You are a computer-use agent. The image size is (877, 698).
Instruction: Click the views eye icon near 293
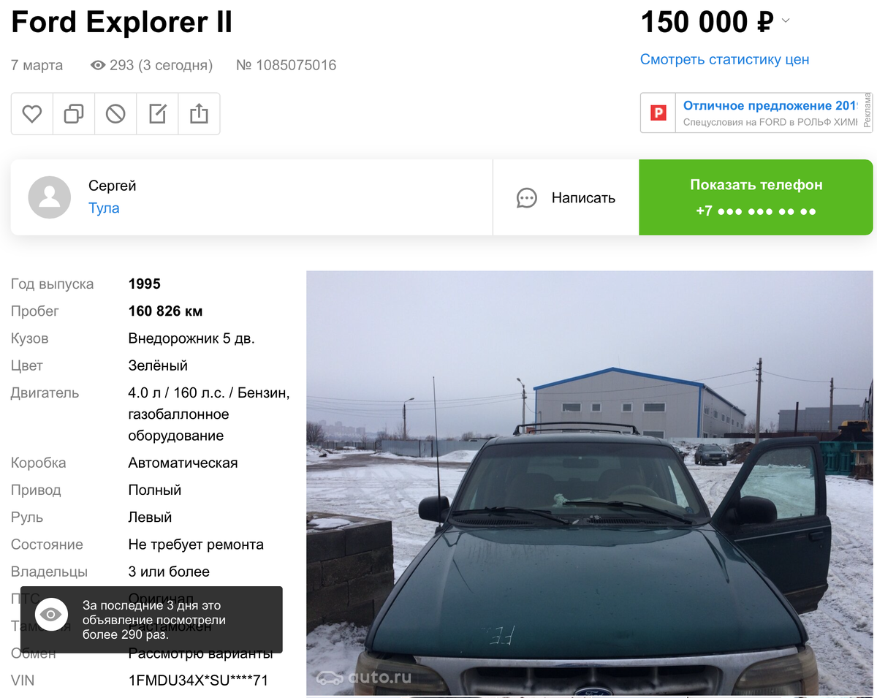98,65
